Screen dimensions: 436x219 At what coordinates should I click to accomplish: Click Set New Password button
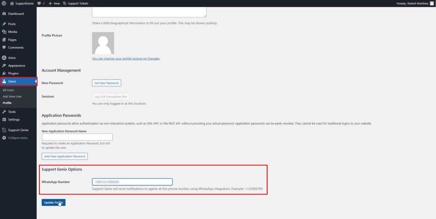click(106, 83)
